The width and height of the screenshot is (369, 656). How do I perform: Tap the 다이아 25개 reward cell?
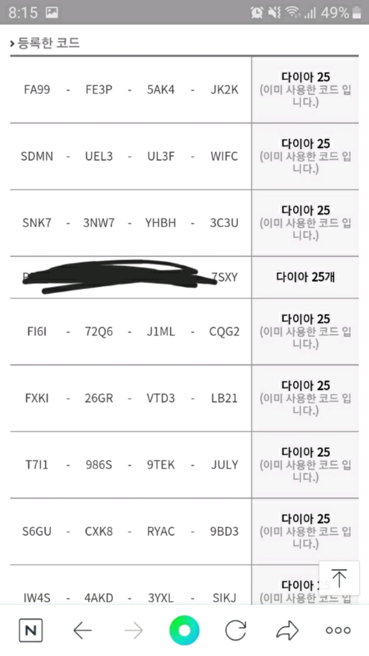click(305, 277)
